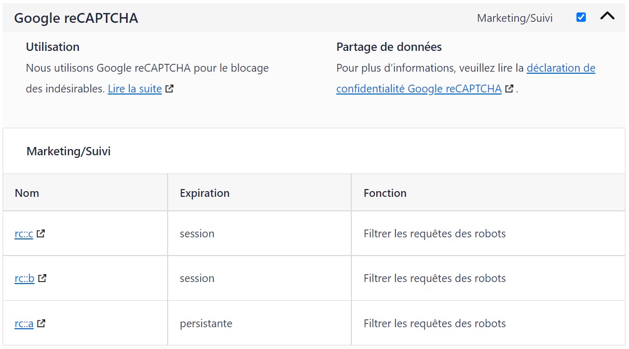Click the Marketing/Suivi table section heading
The width and height of the screenshot is (629, 349).
(69, 152)
